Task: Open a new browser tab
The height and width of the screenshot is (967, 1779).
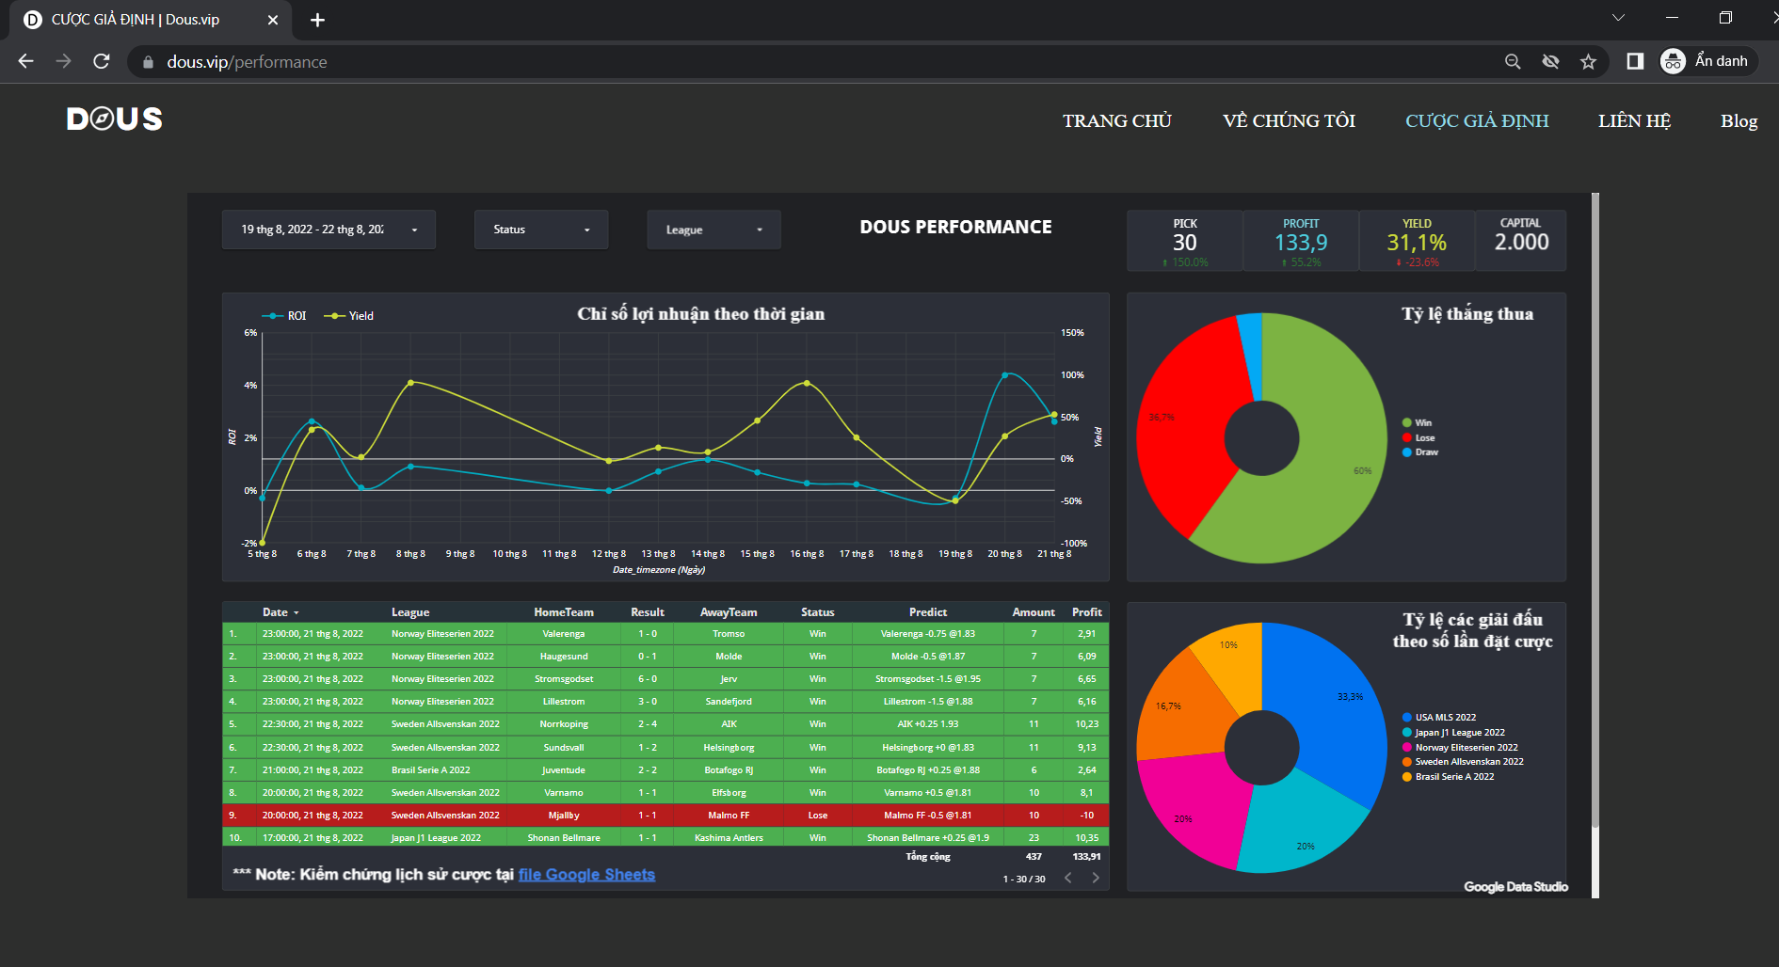Action: 317,20
